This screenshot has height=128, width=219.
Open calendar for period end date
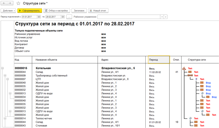[x=63, y=17]
